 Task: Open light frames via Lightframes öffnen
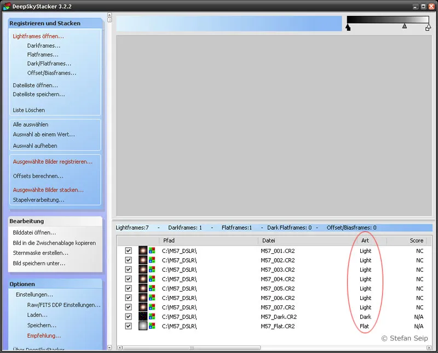point(38,36)
